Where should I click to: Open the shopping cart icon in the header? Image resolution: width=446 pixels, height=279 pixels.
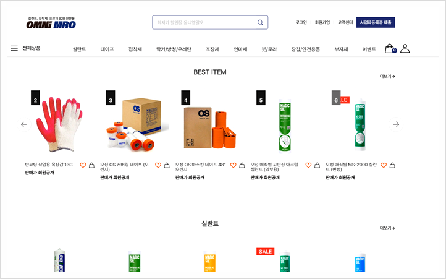tap(390, 49)
